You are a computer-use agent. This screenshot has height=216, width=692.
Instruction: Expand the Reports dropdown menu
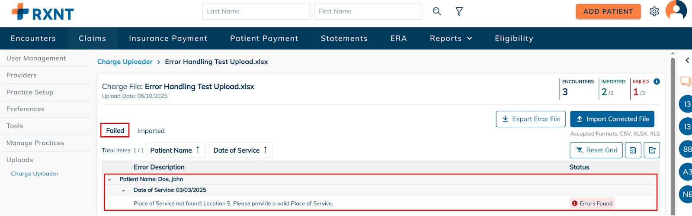click(451, 38)
